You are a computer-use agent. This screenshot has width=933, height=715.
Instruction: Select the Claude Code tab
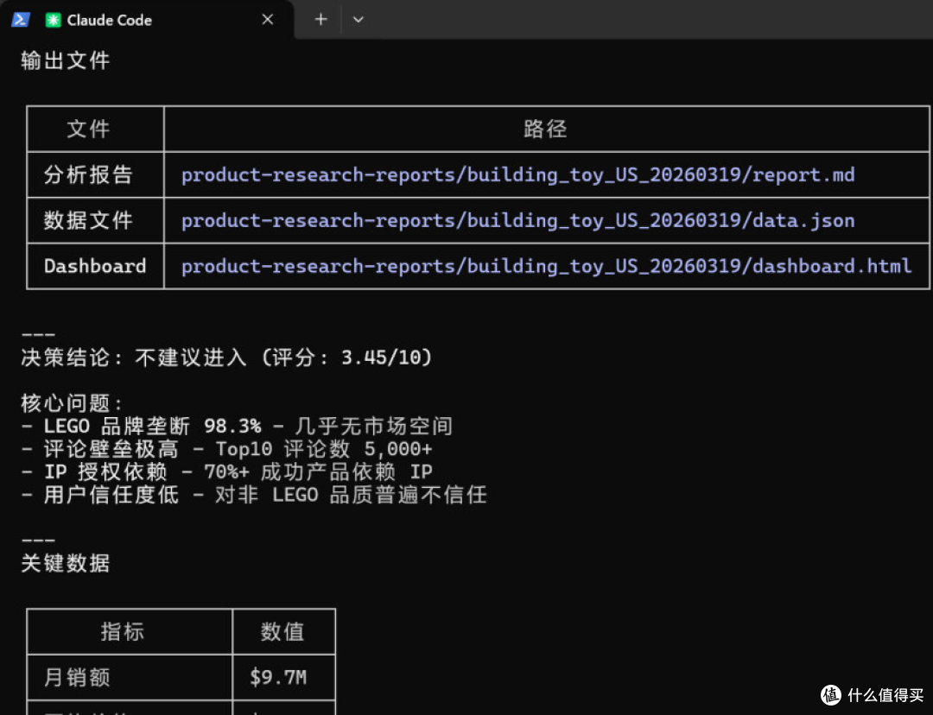pyautogui.click(x=147, y=20)
